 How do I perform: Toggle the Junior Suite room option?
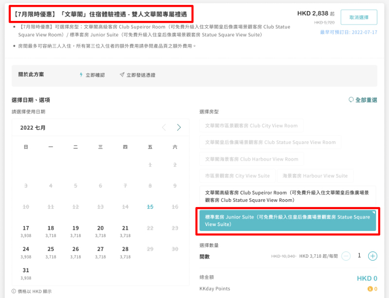287,221
